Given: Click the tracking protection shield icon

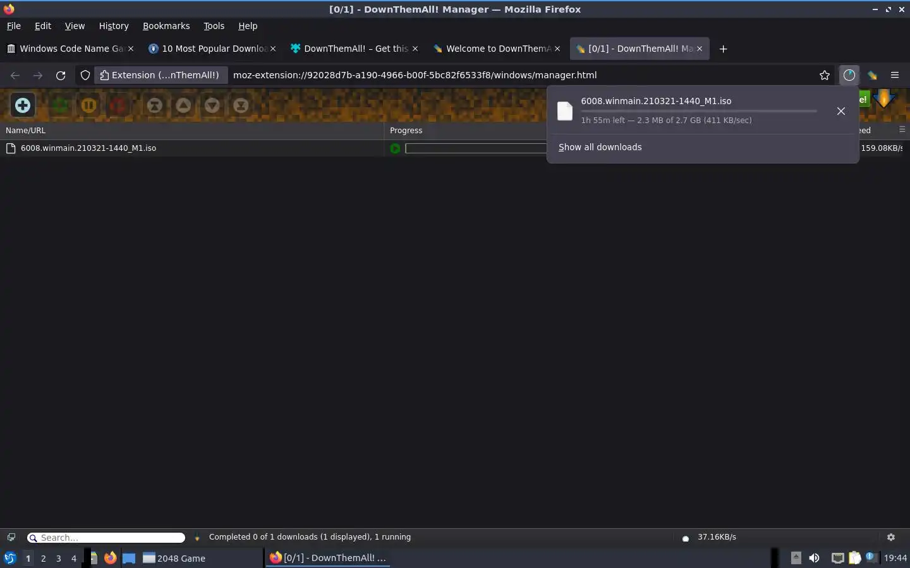Looking at the screenshot, I should coord(85,75).
